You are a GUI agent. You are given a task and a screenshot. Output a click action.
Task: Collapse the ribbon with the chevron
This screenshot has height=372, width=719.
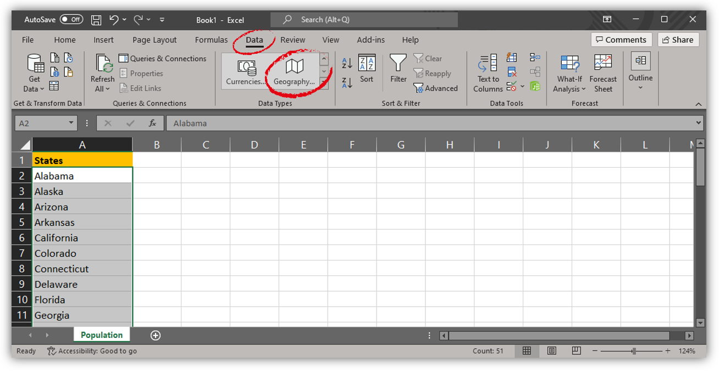pyautogui.click(x=698, y=103)
